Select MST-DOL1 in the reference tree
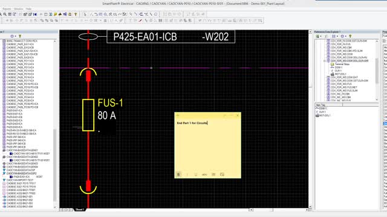The width and height of the screenshot is (387, 217). pyautogui.click(x=340, y=74)
